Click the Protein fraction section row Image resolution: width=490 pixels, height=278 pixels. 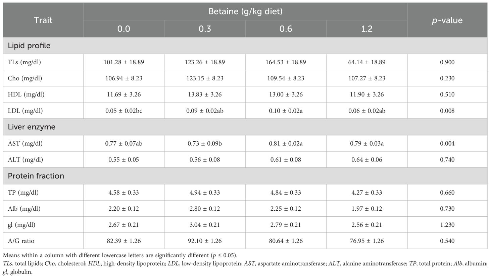[36, 176]
